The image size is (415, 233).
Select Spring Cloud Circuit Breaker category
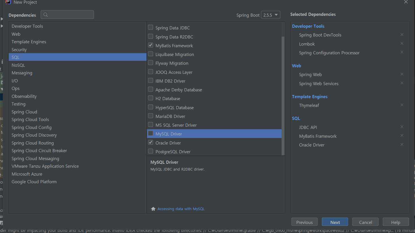[77, 150]
